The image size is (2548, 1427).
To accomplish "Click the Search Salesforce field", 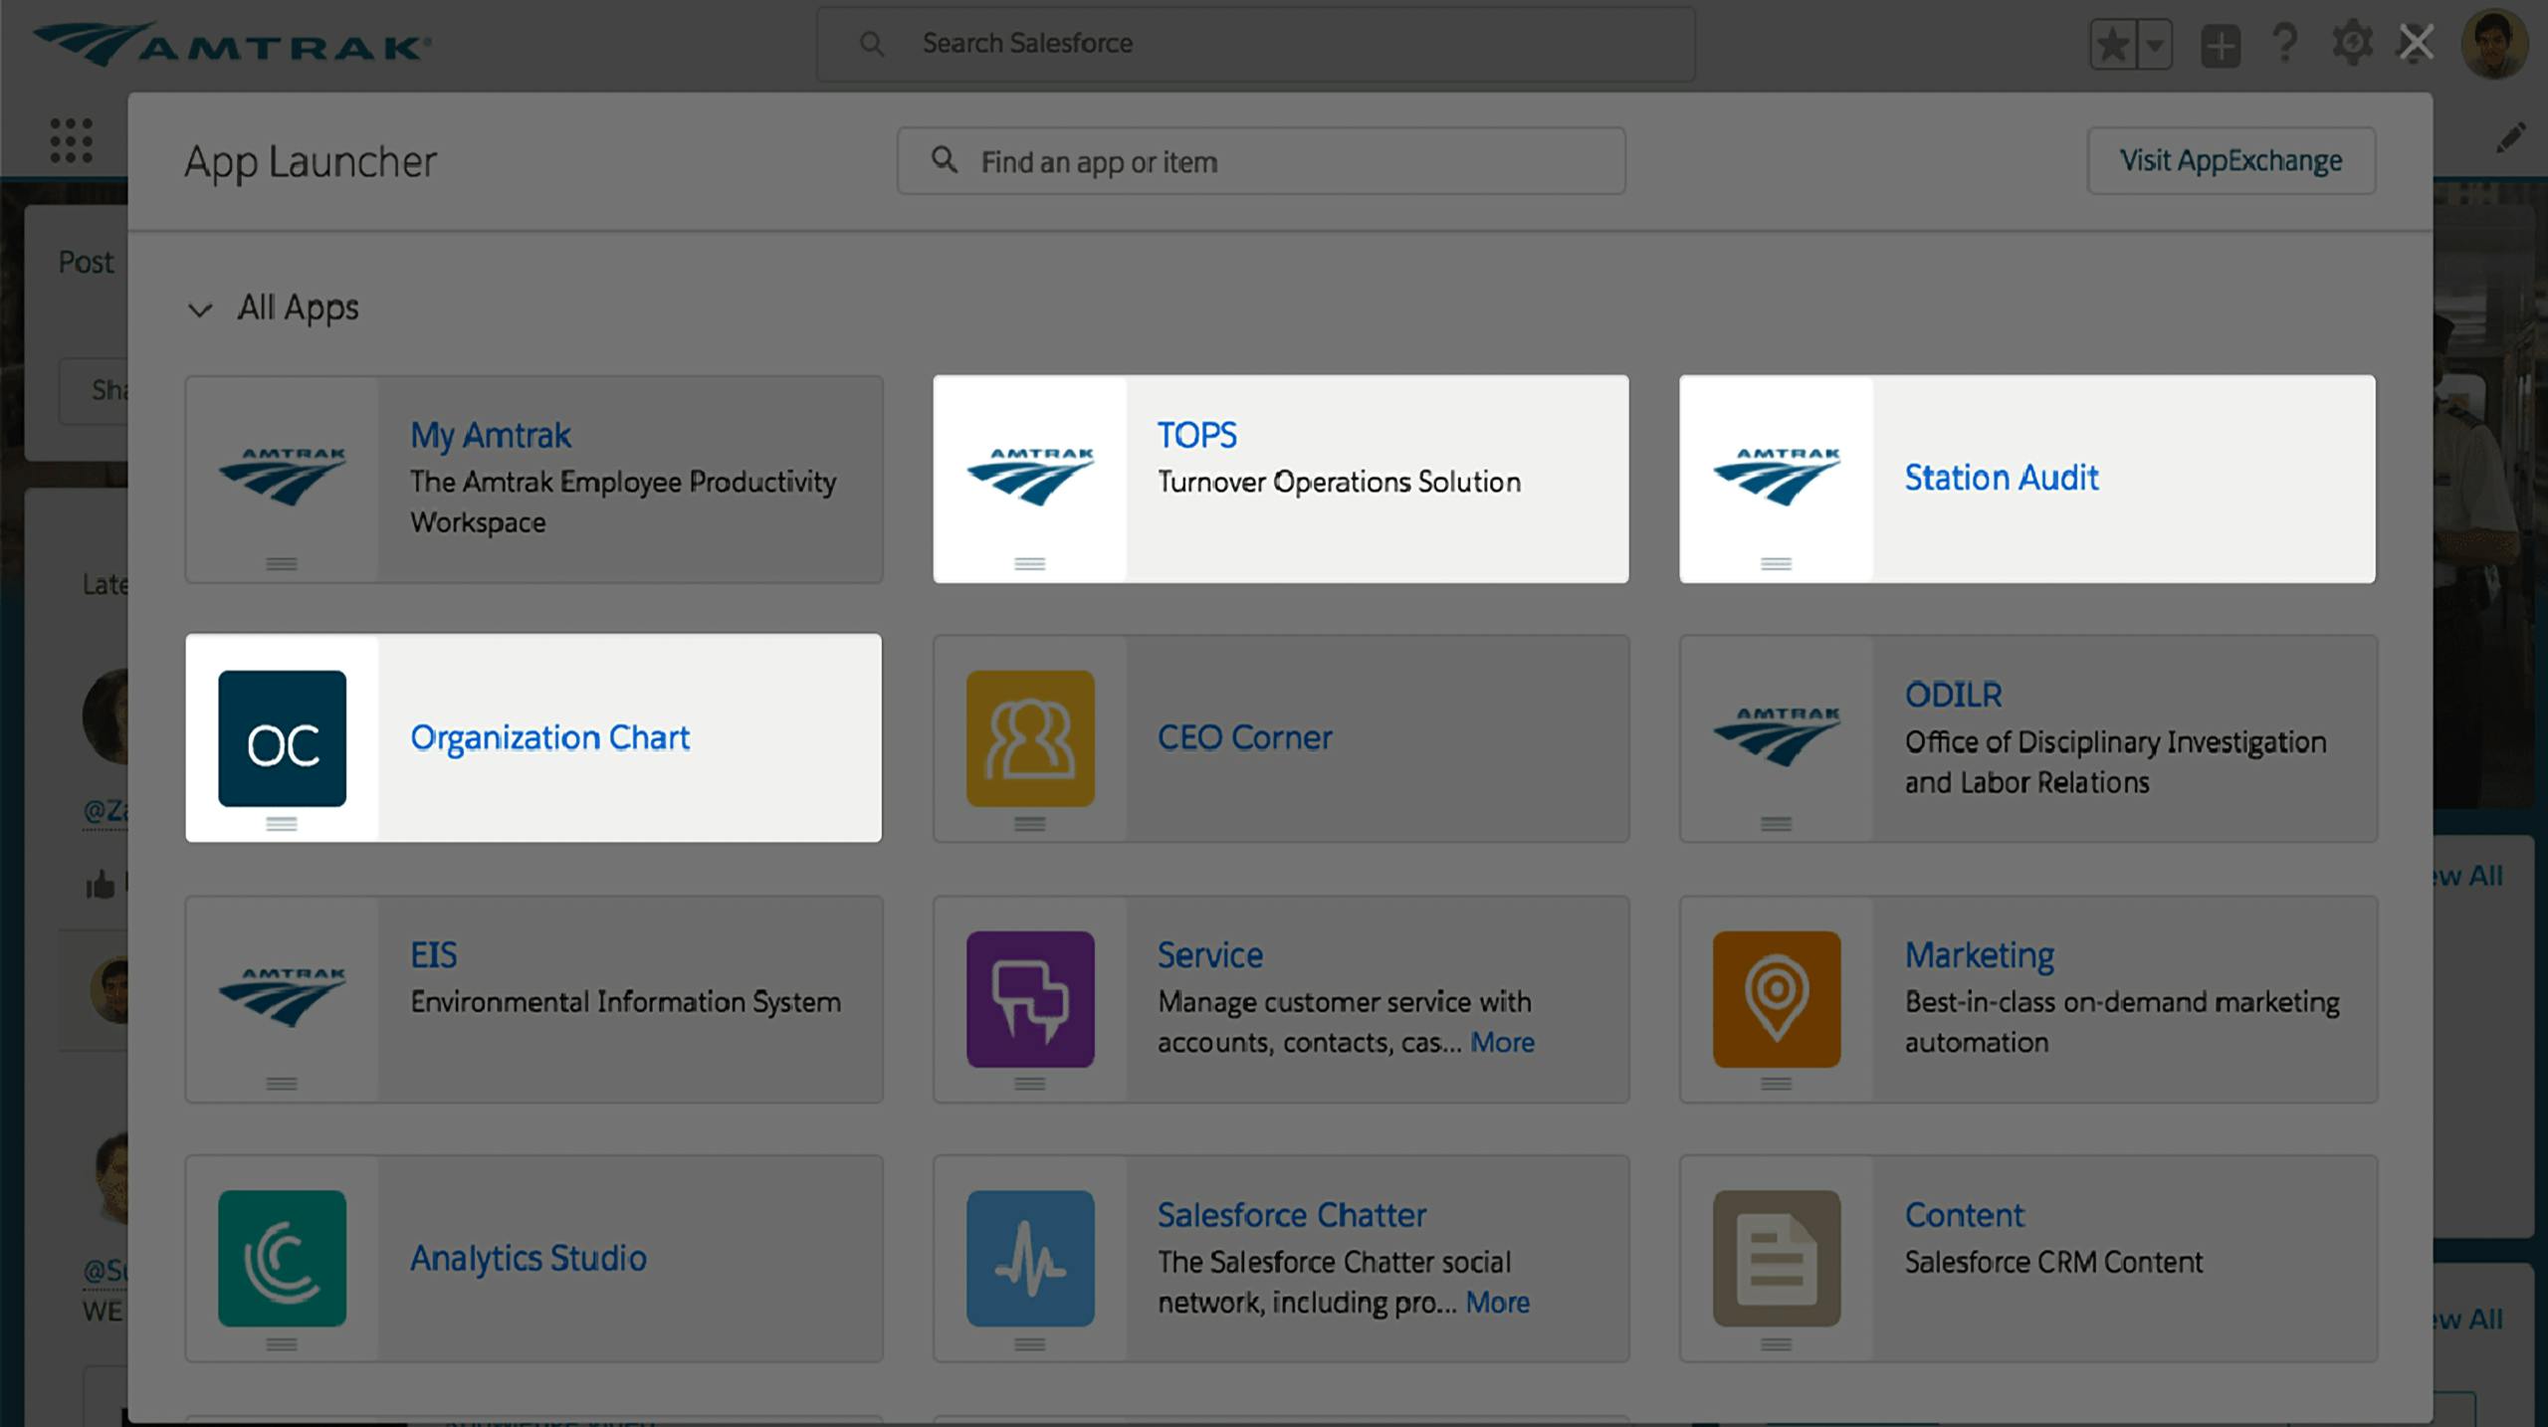I will (1256, 44).
